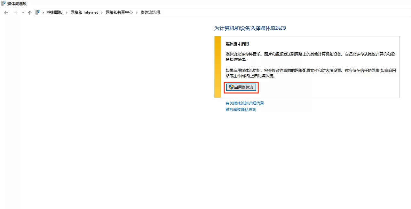Click the back navigation arrow

(x=6, y=13)
